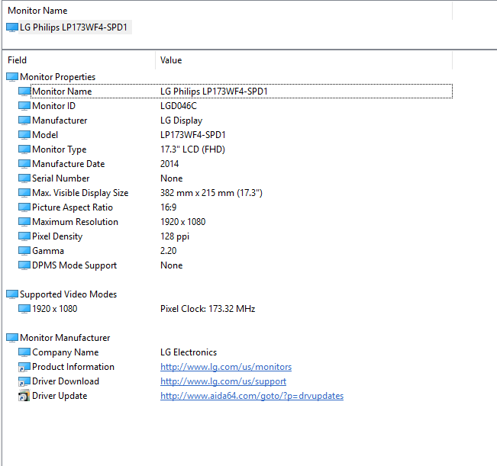Click the icon beside Manufacturer
497x466 pixels.
coord(24,121)
